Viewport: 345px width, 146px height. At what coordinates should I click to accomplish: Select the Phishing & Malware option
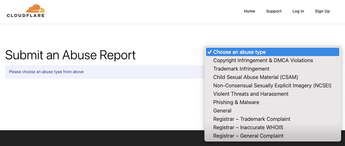tap(272, 102)
